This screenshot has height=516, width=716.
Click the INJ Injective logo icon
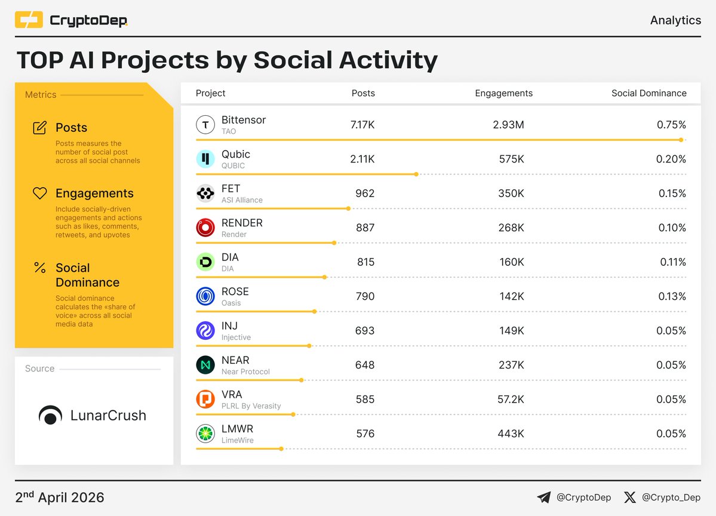pyautogui.click(x=205, y=331)
